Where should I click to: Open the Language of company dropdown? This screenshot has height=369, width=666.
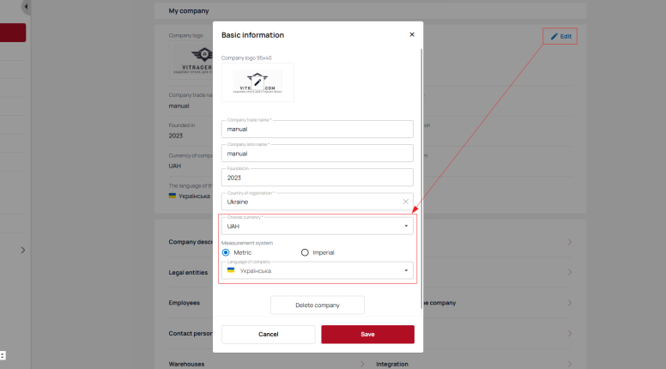[317, 270]
